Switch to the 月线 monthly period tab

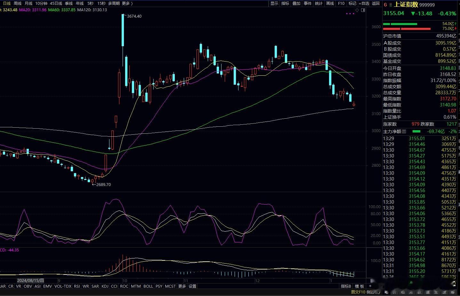pyautogui.click(x=28, y=4)
